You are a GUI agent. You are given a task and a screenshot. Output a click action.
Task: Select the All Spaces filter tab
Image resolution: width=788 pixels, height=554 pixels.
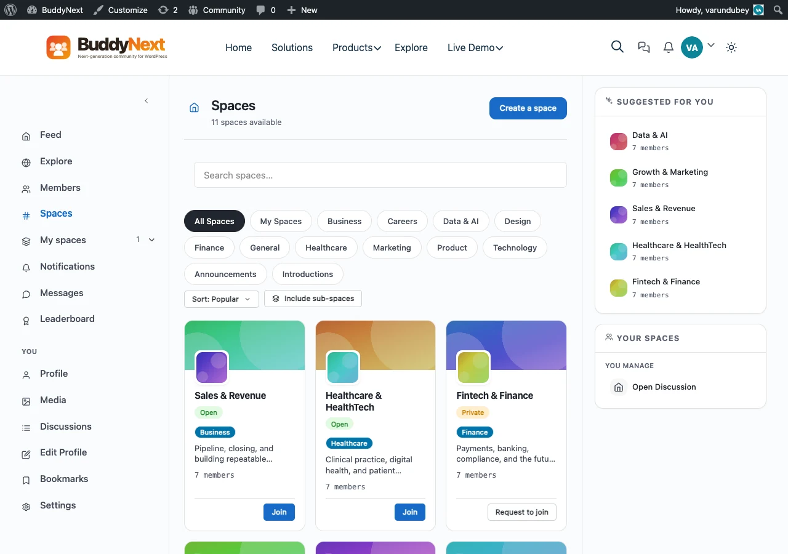coord(214,221)
